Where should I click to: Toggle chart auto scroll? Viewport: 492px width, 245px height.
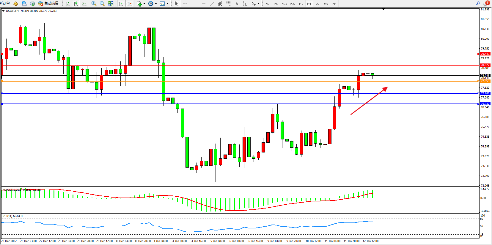[x=121, y=4]
